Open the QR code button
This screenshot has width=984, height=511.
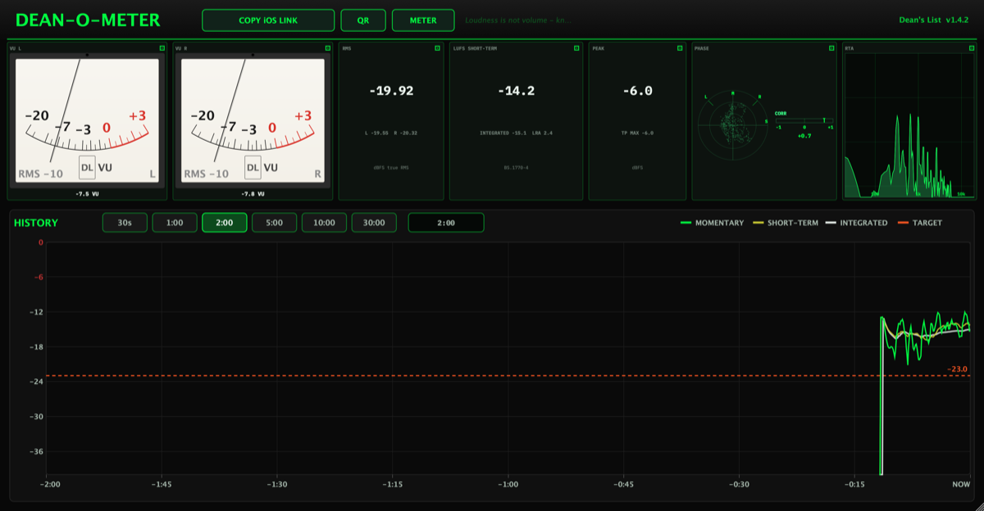tap(363, 20)
